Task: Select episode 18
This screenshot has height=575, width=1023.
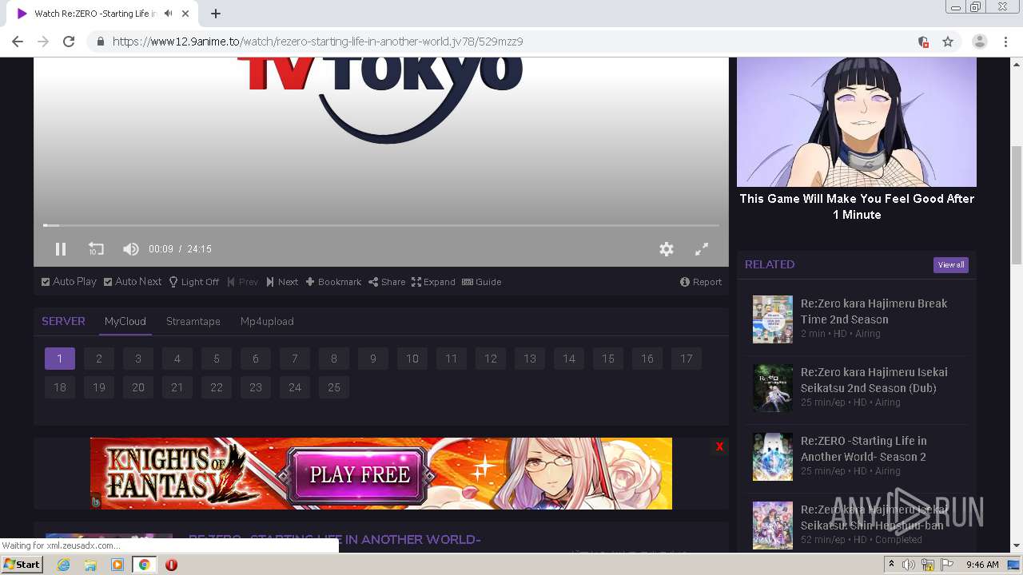Action: [x=60, y=387]
